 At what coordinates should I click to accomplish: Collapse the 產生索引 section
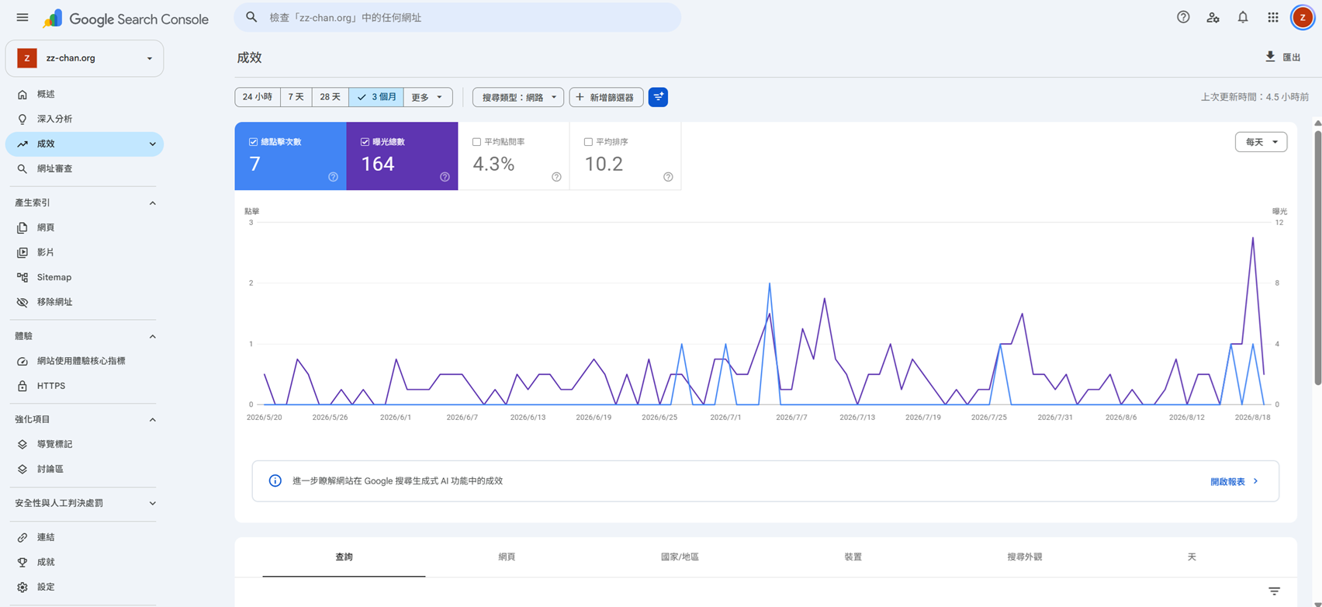pyautogui.click(x=152, y=203)
